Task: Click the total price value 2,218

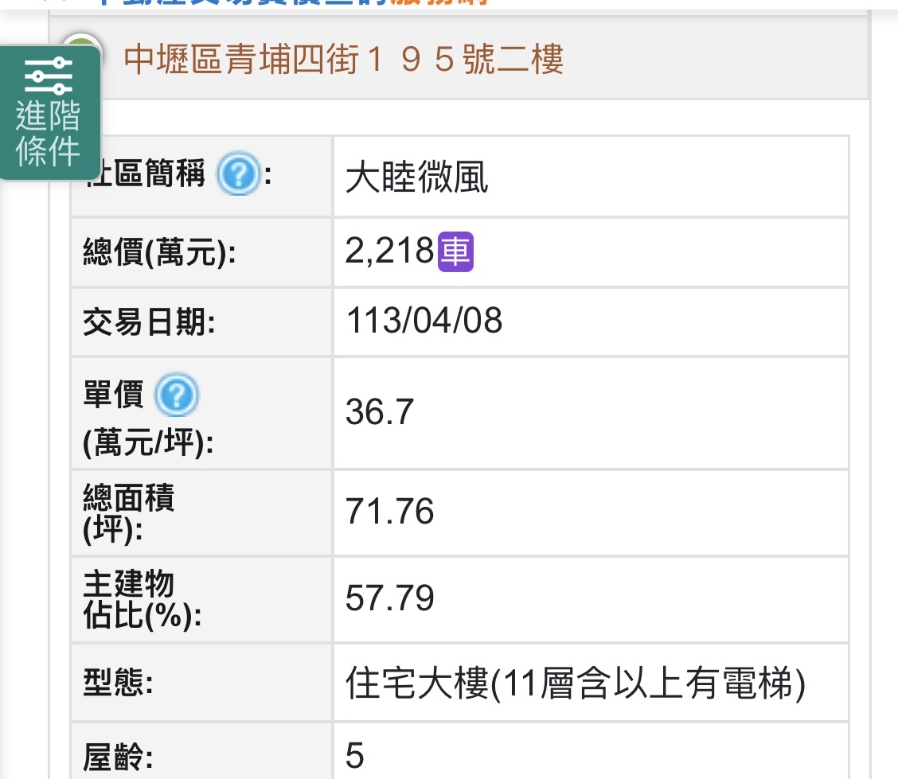Action: coord(389,252)
